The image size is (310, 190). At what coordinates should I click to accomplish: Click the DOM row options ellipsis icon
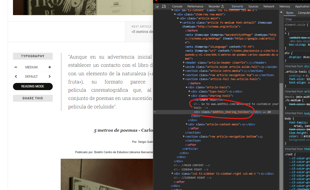coord(155,112)
